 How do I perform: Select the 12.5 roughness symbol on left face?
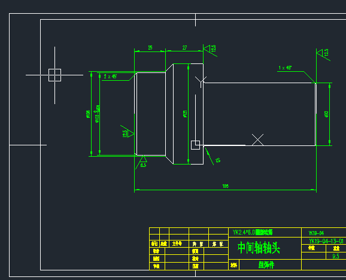tap(127, 132)
